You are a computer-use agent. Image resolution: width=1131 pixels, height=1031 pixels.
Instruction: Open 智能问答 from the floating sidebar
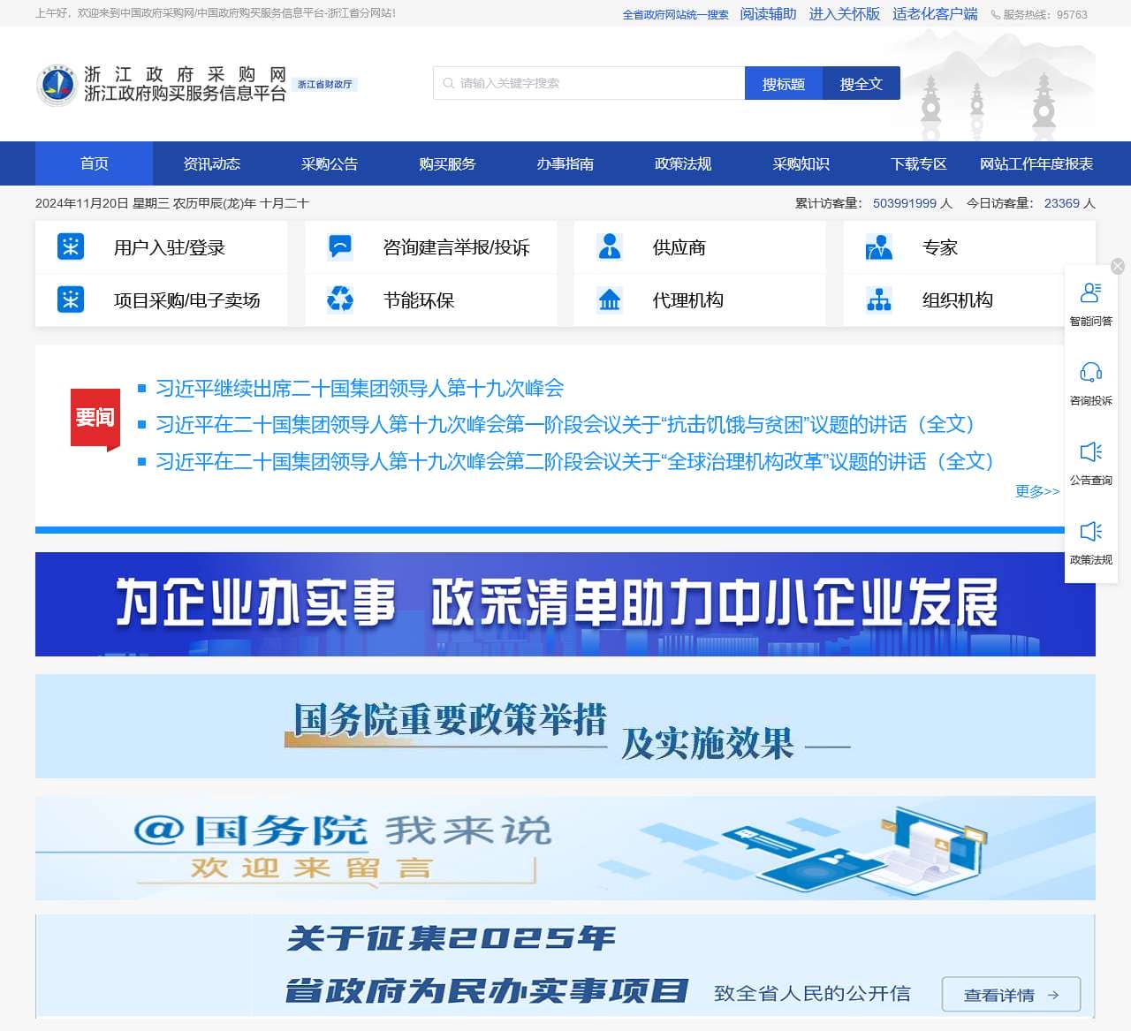coord(1091,304)
